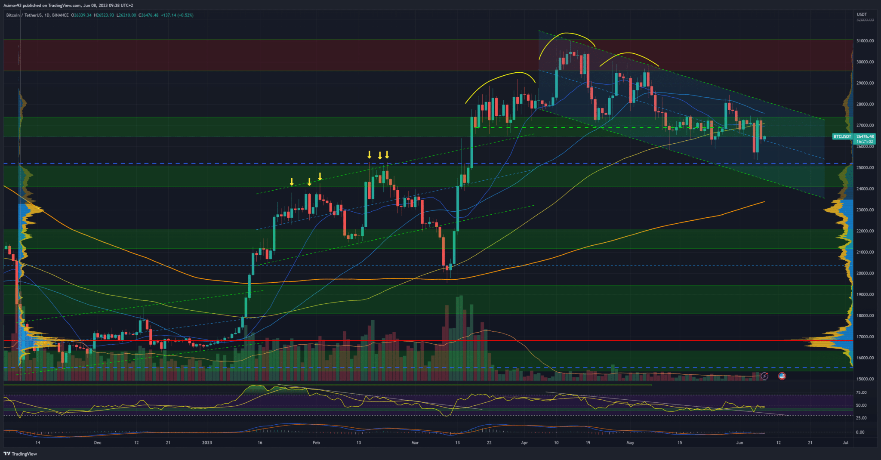Click the 21000.00 price scale label
This screenshot has width=881, height=460.
[865, 252]
